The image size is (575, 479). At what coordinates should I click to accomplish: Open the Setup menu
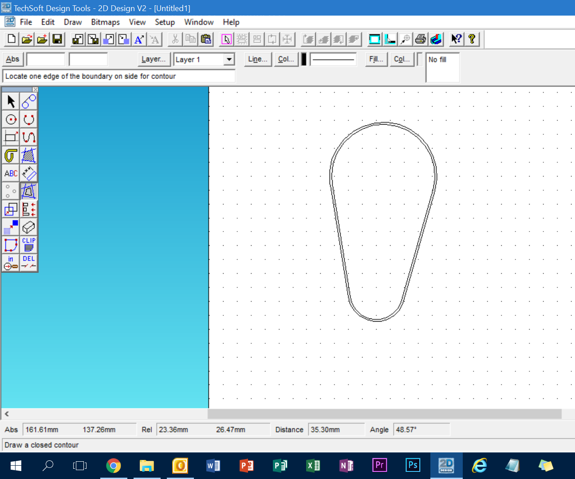tap(165, 22)
